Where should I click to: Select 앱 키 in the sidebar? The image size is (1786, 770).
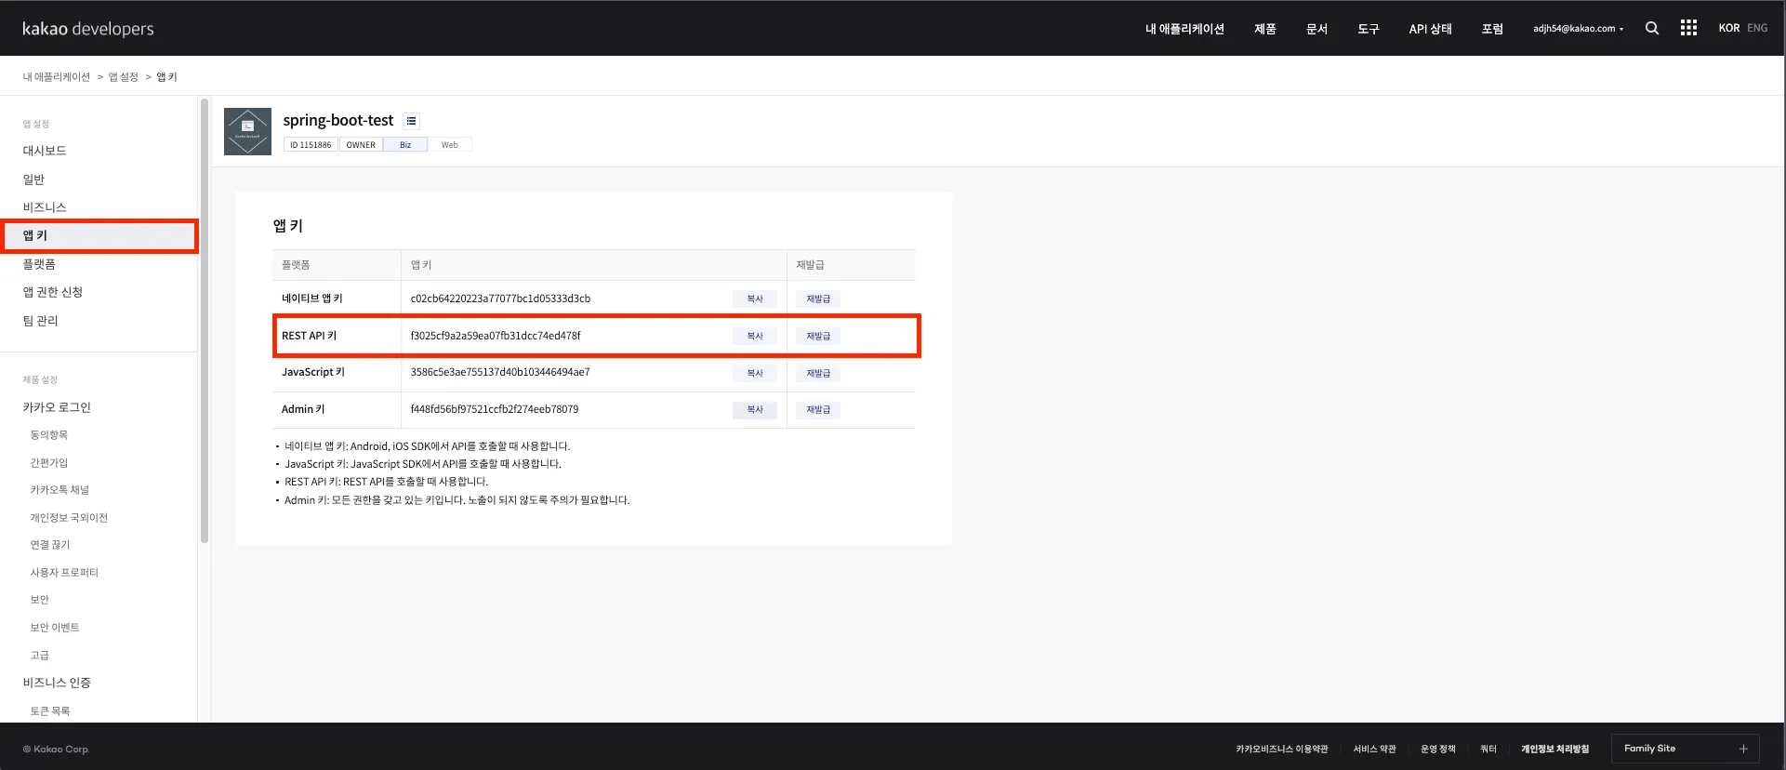(x=99, y=235)
